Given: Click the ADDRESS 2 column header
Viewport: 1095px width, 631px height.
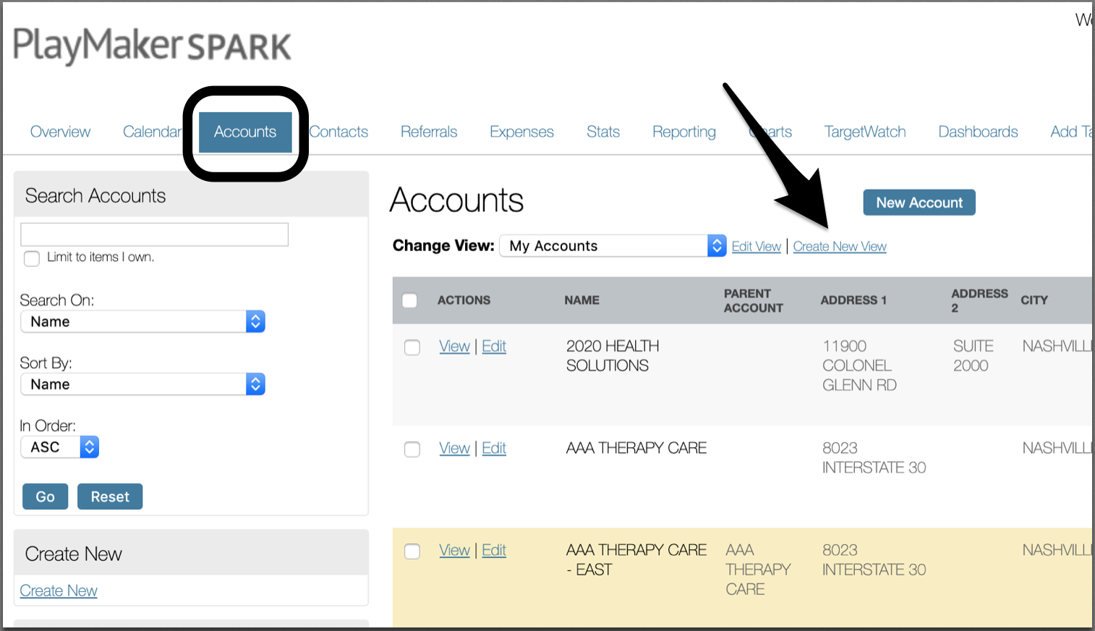Looking at the screenshot, I should [x=979, y=300].
